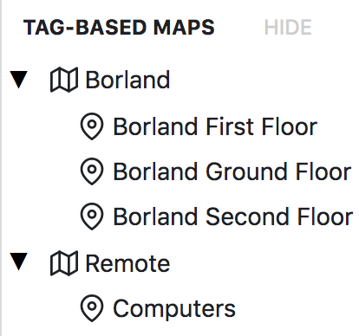Click the TAG-BASED MAPS section heading
359x336 pixels.
pyautogui.click(x=119, y=28)
